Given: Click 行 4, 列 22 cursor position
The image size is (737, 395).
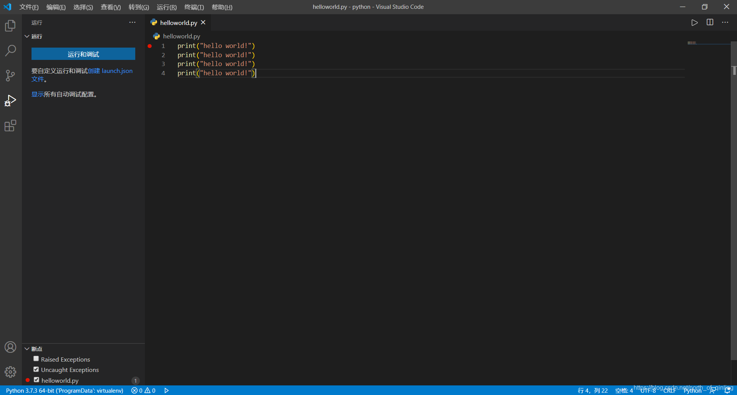Looking at the screenshot, I should pyautogui.click(x=593, y=390).
